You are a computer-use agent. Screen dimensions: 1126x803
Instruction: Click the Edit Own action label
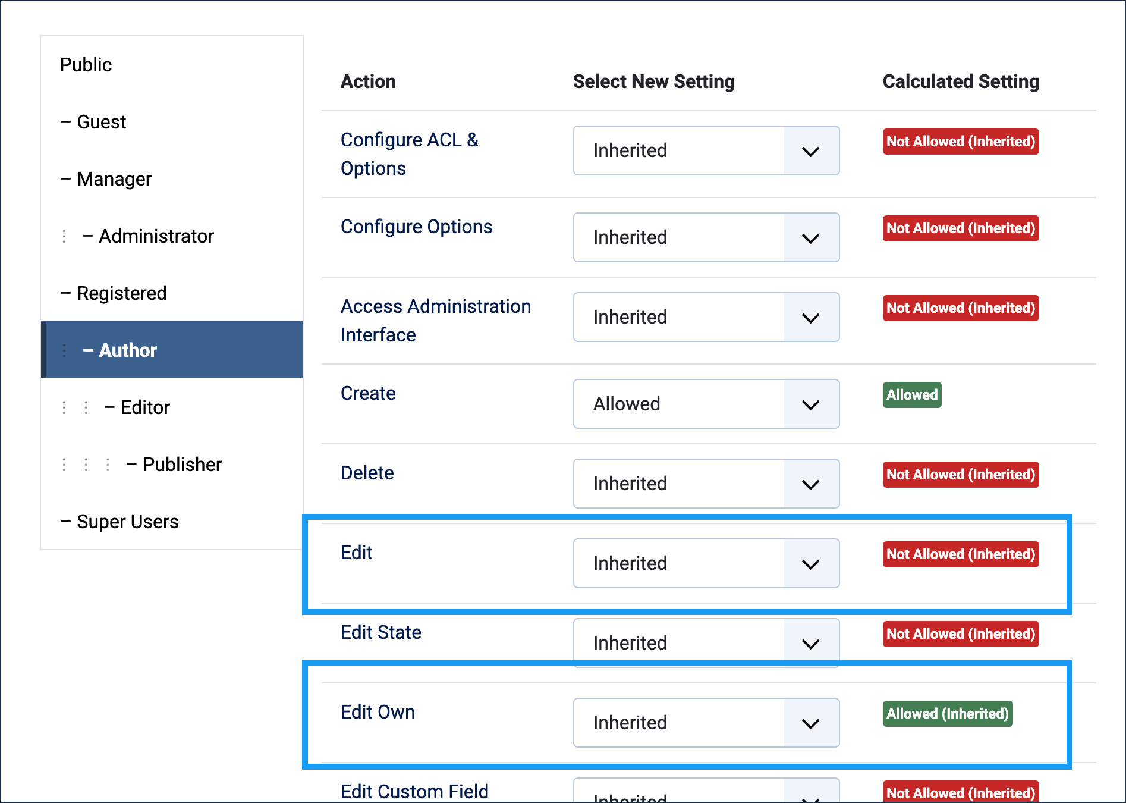pyautogui.click(x=378, y=712)
